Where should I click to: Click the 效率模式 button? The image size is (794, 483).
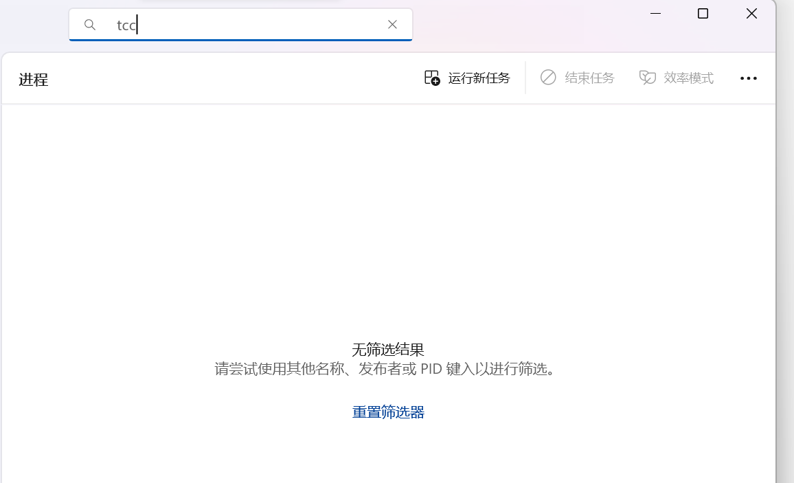677,78
